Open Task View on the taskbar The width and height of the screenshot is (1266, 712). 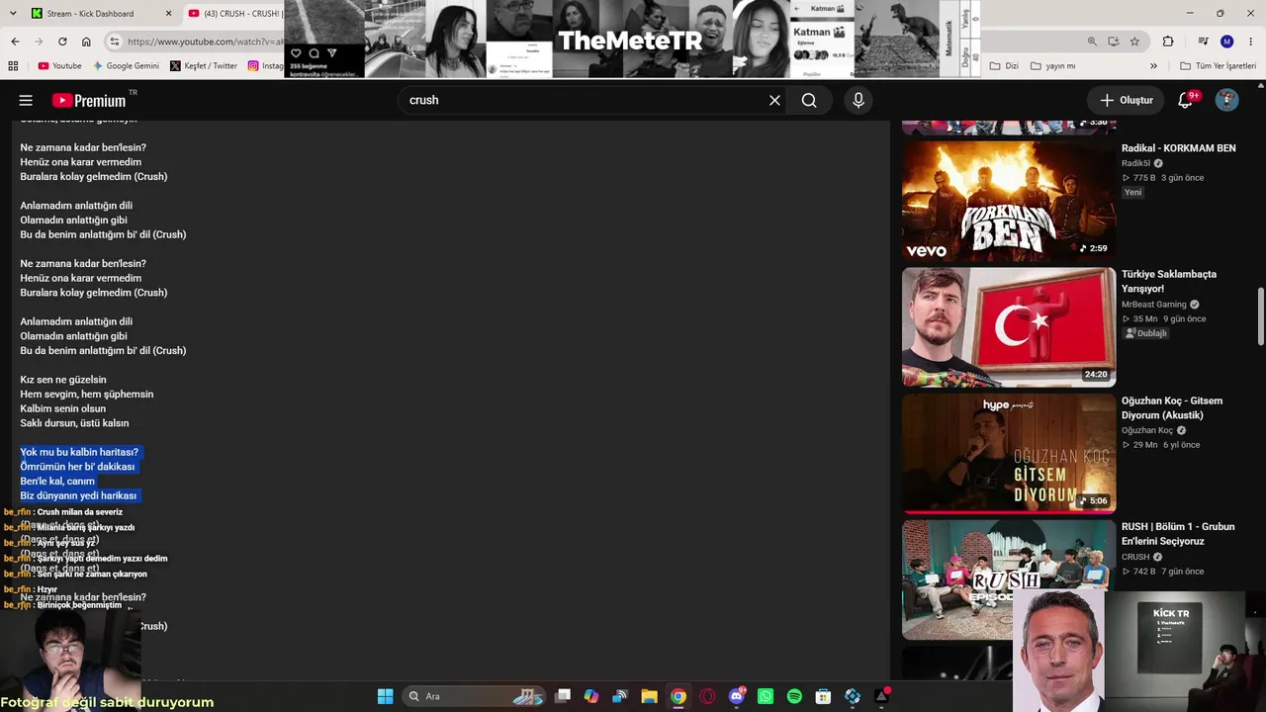tap(563, 696)
